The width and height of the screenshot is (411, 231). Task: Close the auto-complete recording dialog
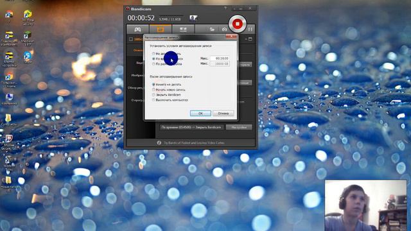[231, 37]
